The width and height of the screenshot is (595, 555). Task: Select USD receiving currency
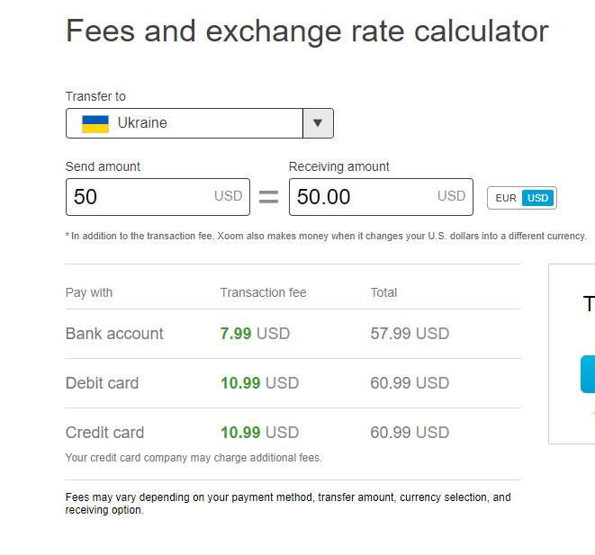click(537, 198)
